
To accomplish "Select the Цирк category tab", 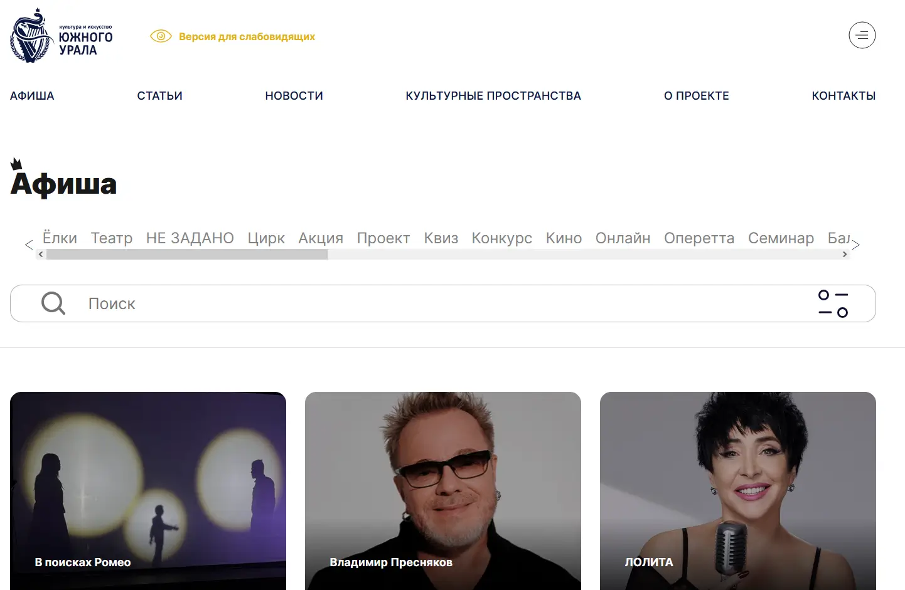I will tap(266, 238).
